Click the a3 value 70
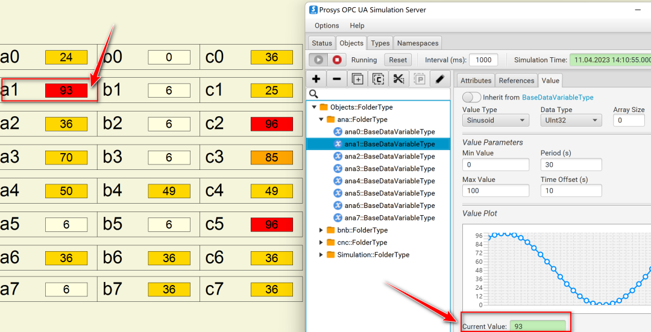651x332 pixels. (66, 157)
